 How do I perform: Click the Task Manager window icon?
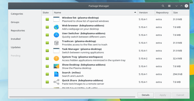56,51
